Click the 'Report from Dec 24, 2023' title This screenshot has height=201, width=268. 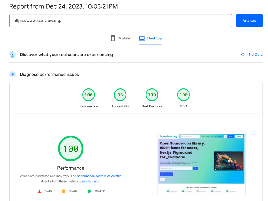pos(64,6)
